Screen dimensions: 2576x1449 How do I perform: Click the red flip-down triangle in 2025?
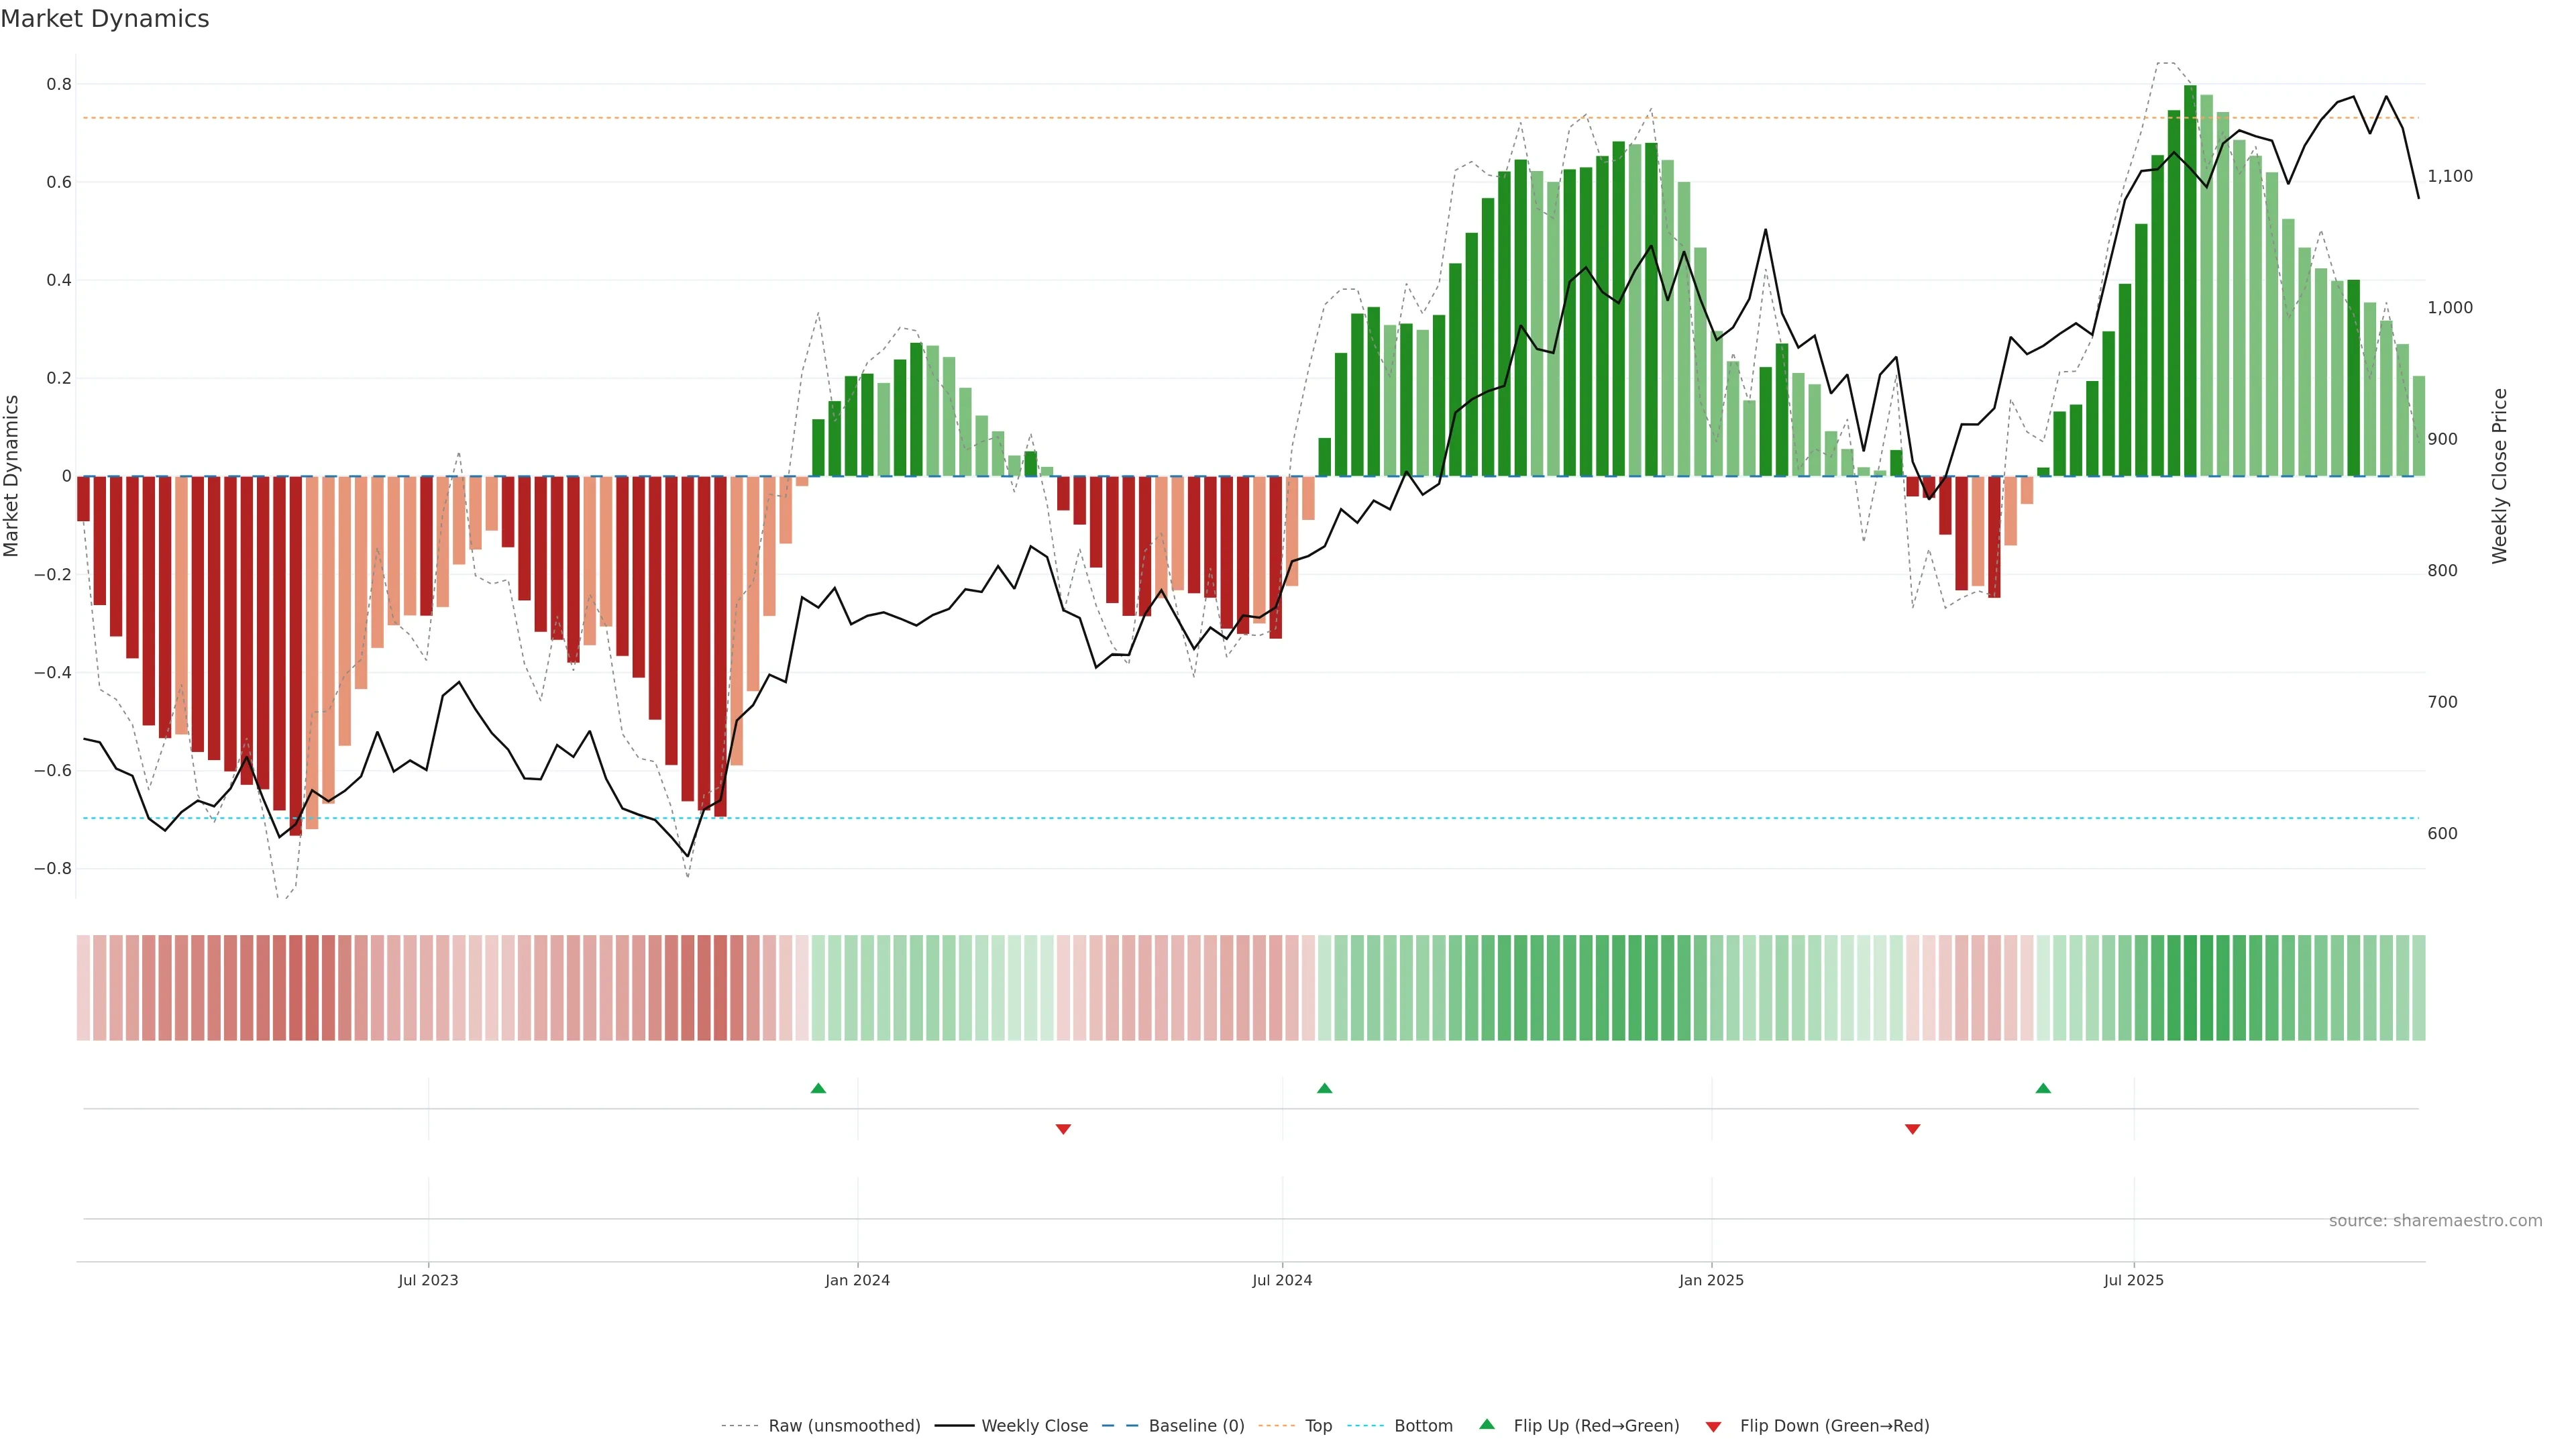coord(1912,1129)
